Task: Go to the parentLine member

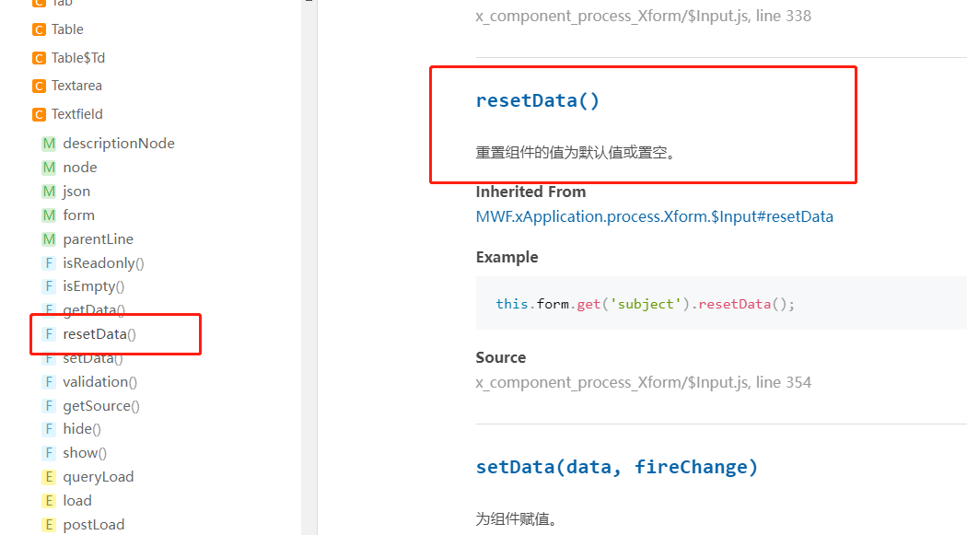Action: 98,239
